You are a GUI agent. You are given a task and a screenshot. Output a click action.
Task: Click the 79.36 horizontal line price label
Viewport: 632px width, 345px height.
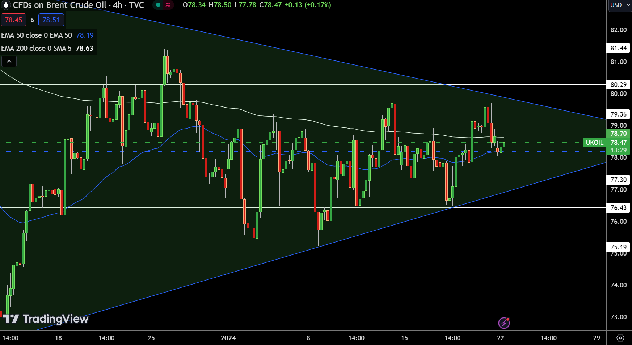619,114
